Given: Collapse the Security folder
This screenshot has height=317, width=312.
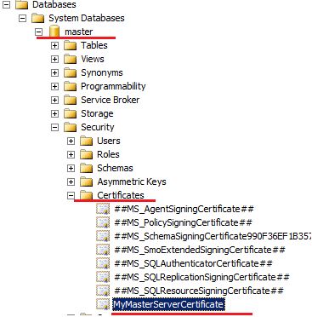Looking at the screenshot, I should [54, 127].
